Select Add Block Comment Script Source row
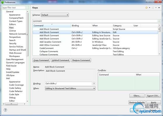 [x=95, y=29]
